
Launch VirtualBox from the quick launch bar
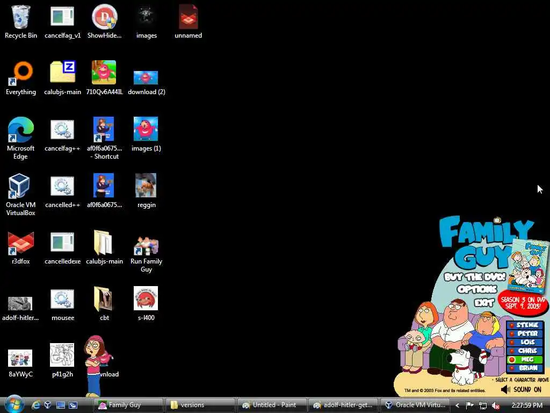[x=48, y=405]
